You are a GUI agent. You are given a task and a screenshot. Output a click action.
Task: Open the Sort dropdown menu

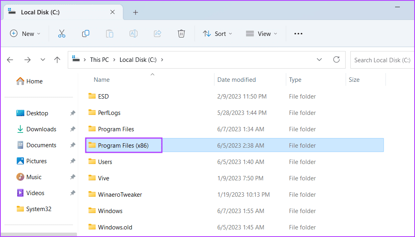[218, 34]
